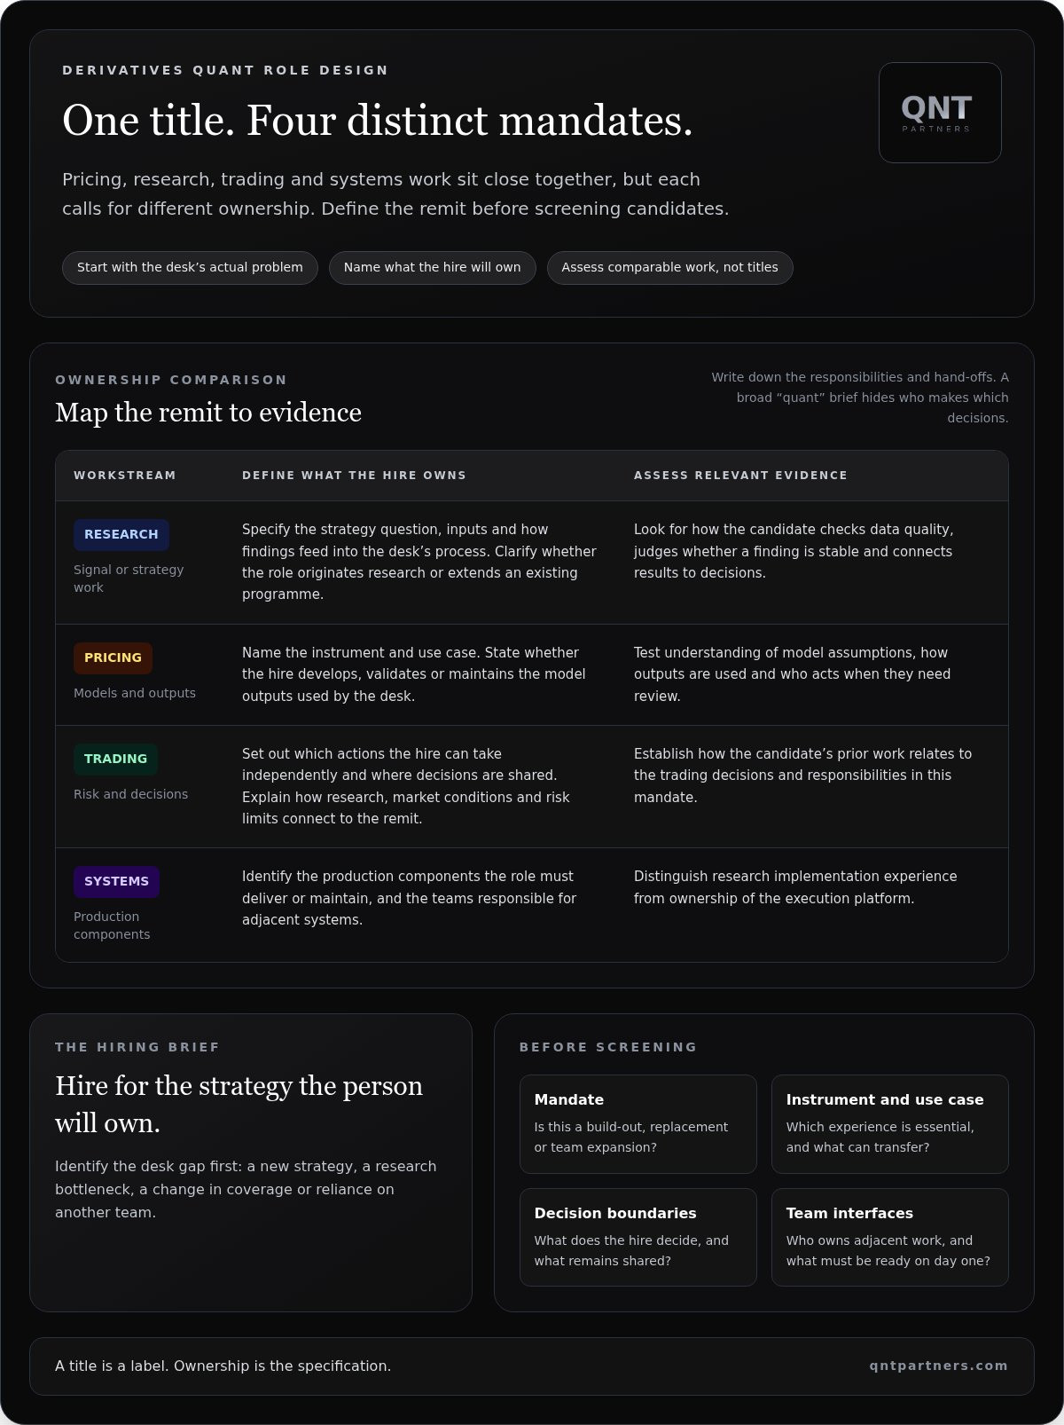1064x1425 pixels.
Task: Click the PRICING workstream badge
Action: (113, 658)
